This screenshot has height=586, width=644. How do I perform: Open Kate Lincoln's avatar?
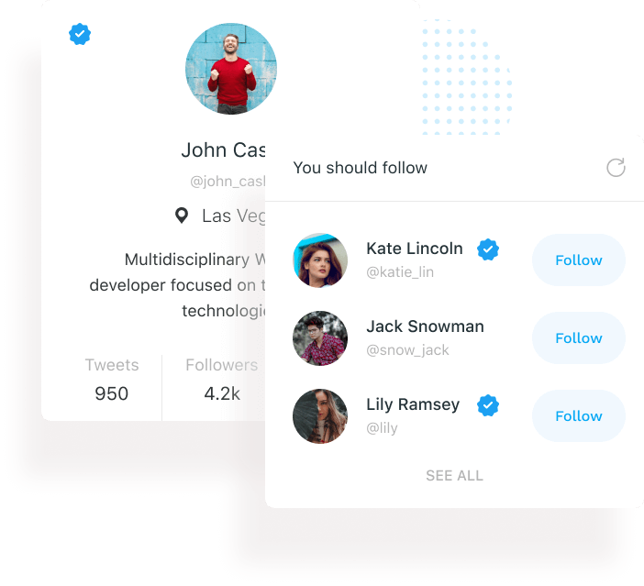(320, 260)
